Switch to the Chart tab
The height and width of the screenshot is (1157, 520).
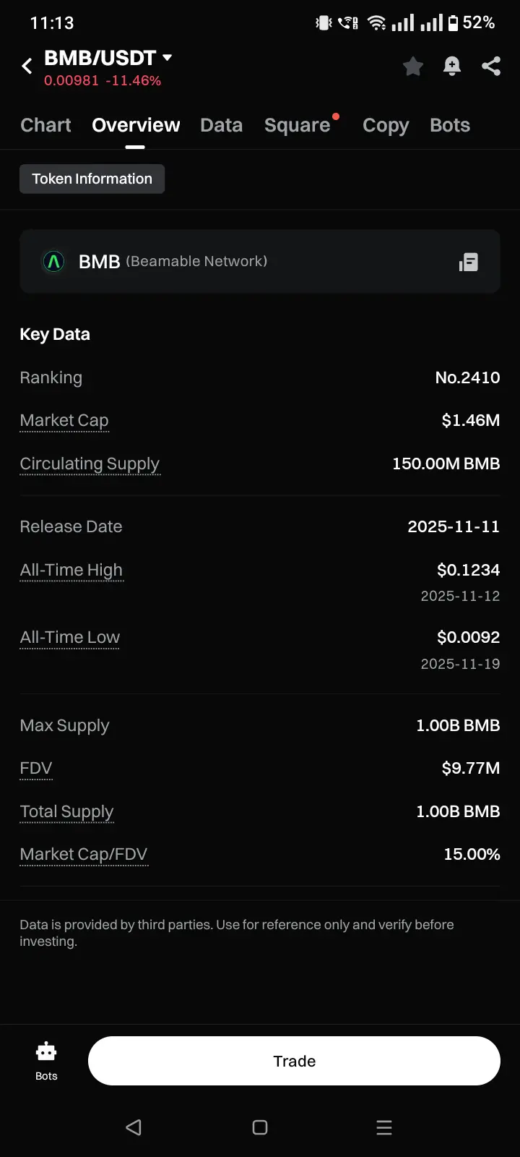(x=45, y=125)
